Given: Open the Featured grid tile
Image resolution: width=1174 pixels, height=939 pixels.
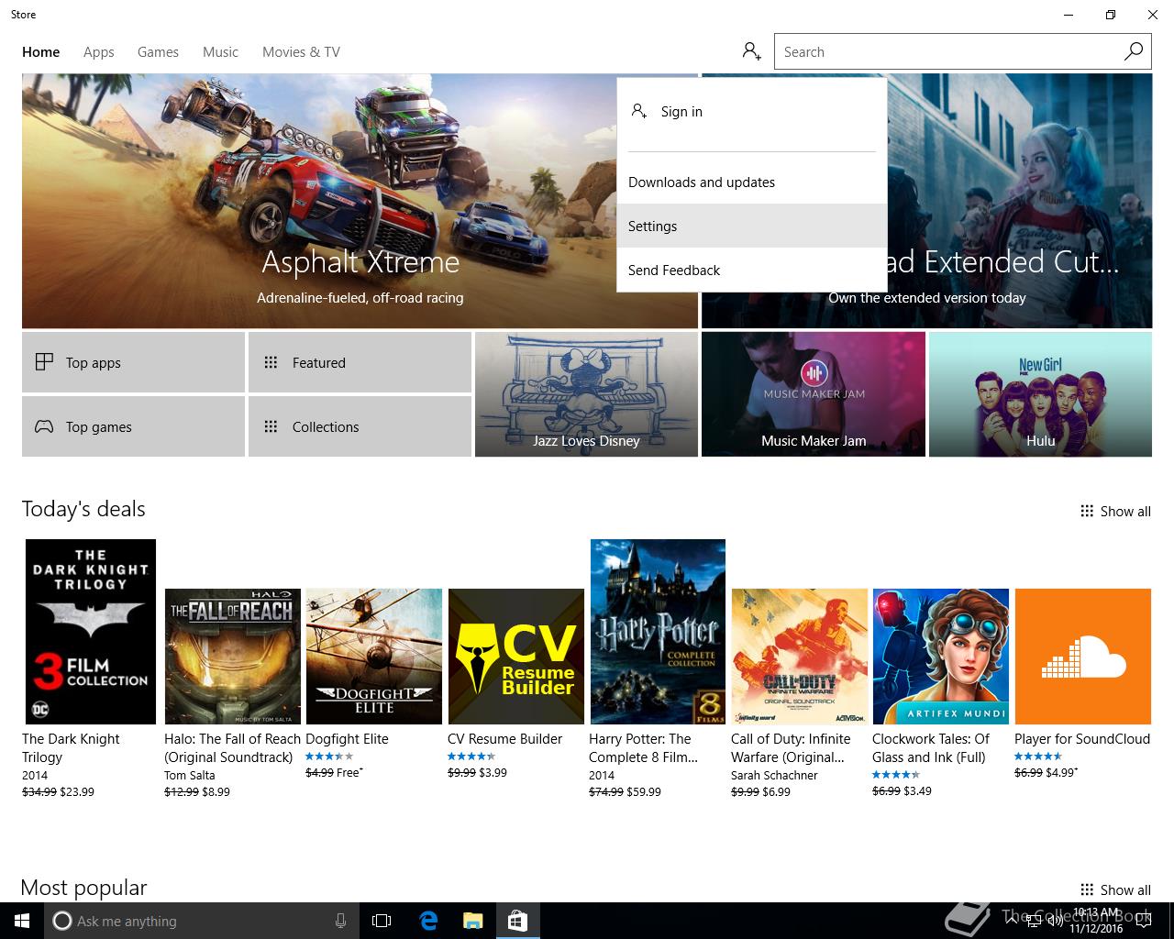Looking at the screenshot, I should (360, 362).
